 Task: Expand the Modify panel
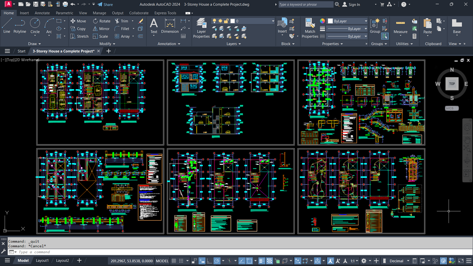tap(107, 44)
